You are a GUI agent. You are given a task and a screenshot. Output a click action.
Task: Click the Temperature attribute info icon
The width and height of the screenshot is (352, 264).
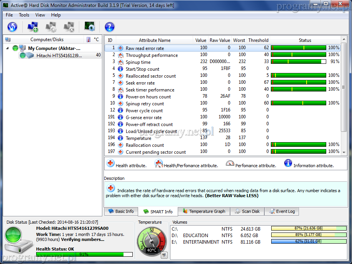tap(120, 138)
